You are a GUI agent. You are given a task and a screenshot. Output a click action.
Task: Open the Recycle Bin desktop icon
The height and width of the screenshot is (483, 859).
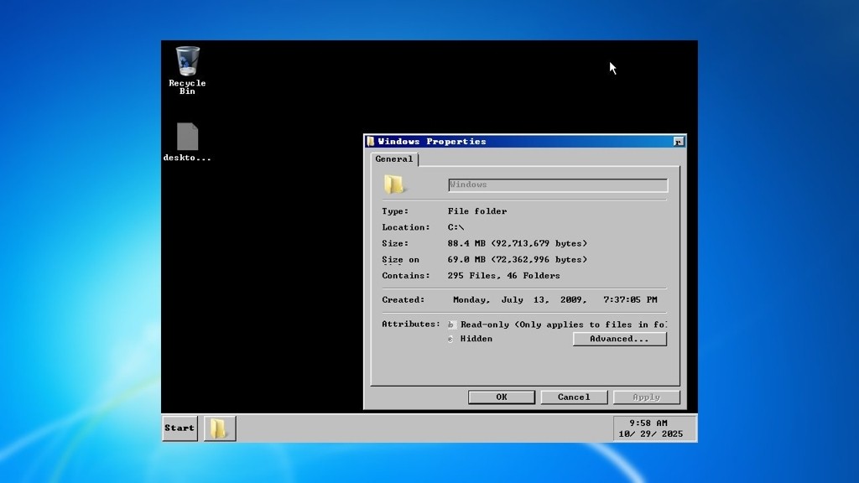[x=187, y=64]
